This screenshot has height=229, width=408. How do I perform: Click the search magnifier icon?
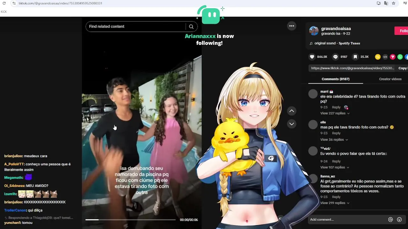tap(191, 26)
